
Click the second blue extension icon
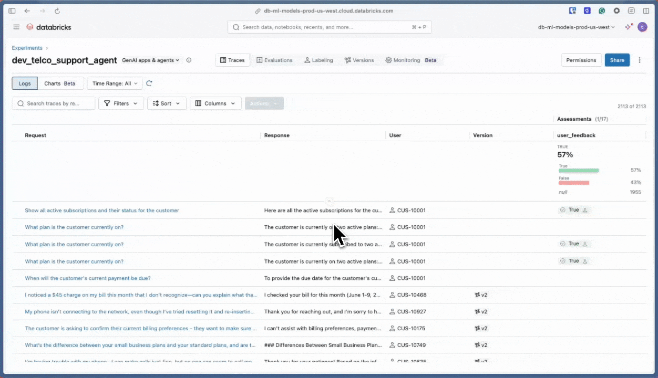coord(587,10)
